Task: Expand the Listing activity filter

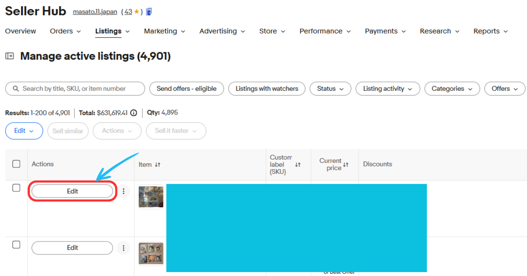Action: coord(388,88)
